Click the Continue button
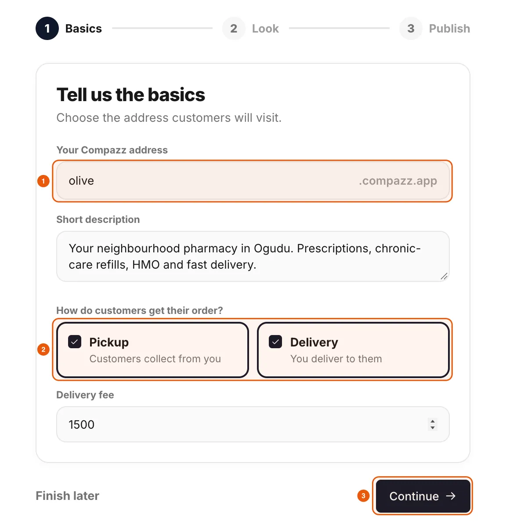Image resolution: width=506 pixels, height=532 pixels. pyautogui.click(x=423, y=496)
